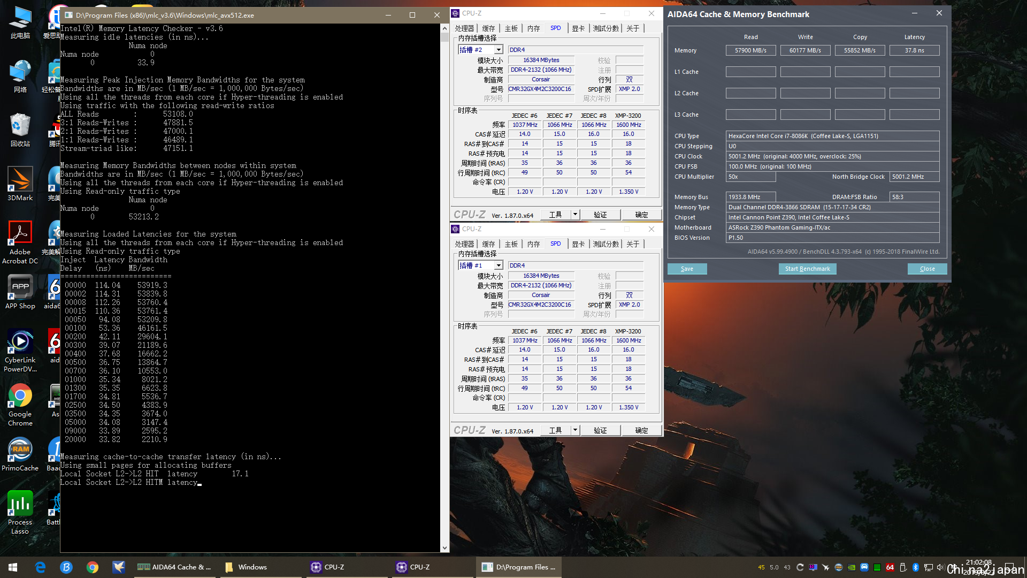Launch the 3DMark desktop shortcut
This screenshot has height=578, width=1027.
tap(20, 184)
